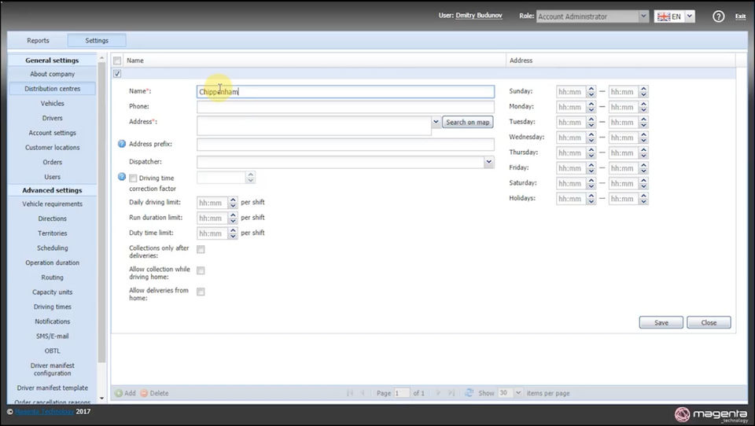Go to next page in pager
The image size is (755, 426).
click(x=438, y=393)
